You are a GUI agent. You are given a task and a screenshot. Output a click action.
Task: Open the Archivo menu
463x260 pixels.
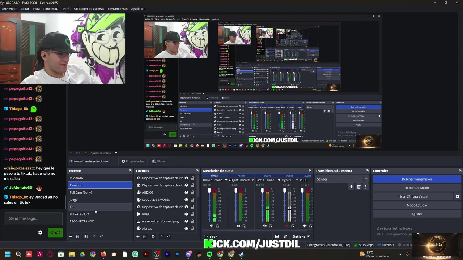tap(9, 9)
